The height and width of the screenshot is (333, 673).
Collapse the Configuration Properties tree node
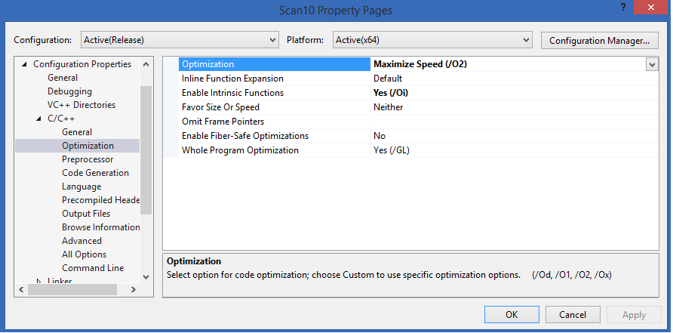[24, 65]
